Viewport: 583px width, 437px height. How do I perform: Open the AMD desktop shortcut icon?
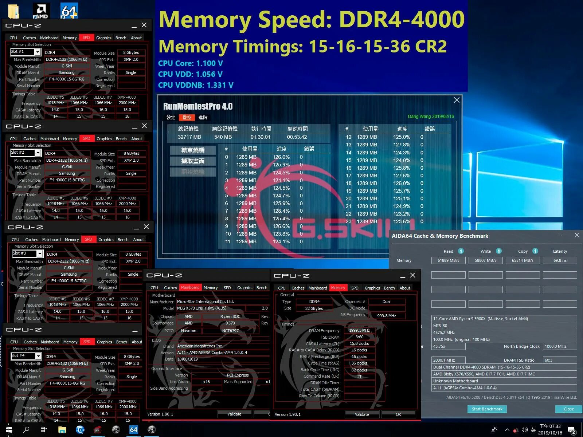41,11
